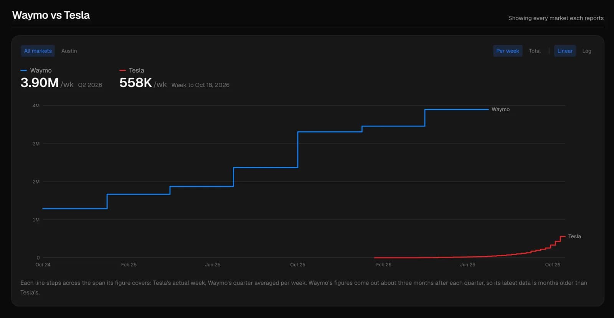Image resolution: width=614 pixels, height=318 pixels.
Task: Click the Feb 26 x-axis label
Action: point(384,265)
